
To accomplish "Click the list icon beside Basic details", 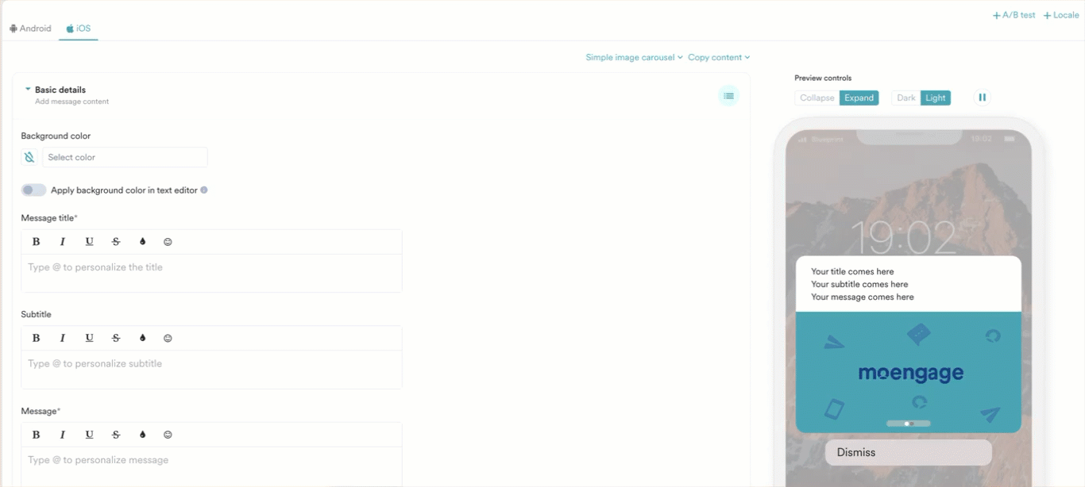I will (728, 96).
